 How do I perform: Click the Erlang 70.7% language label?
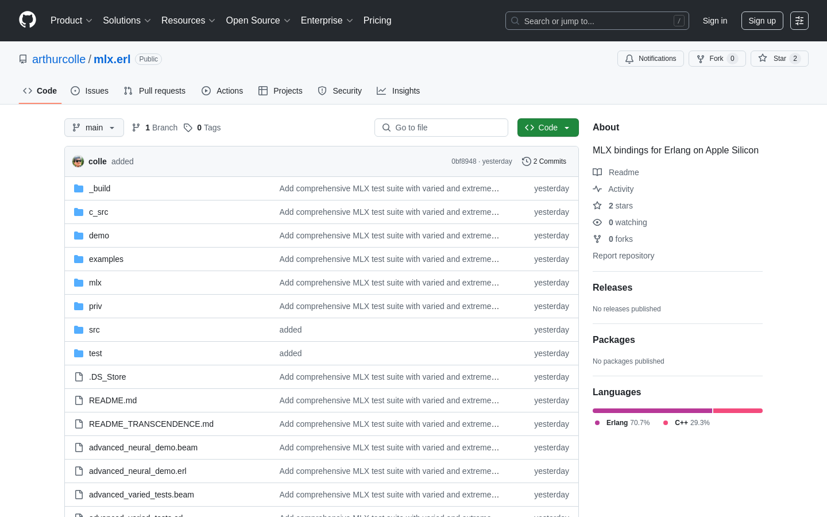(x=623, y=423)
